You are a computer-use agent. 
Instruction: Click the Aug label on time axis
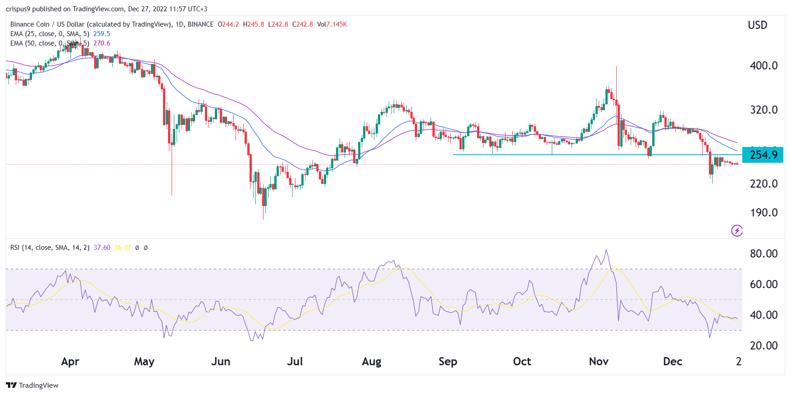372,362
